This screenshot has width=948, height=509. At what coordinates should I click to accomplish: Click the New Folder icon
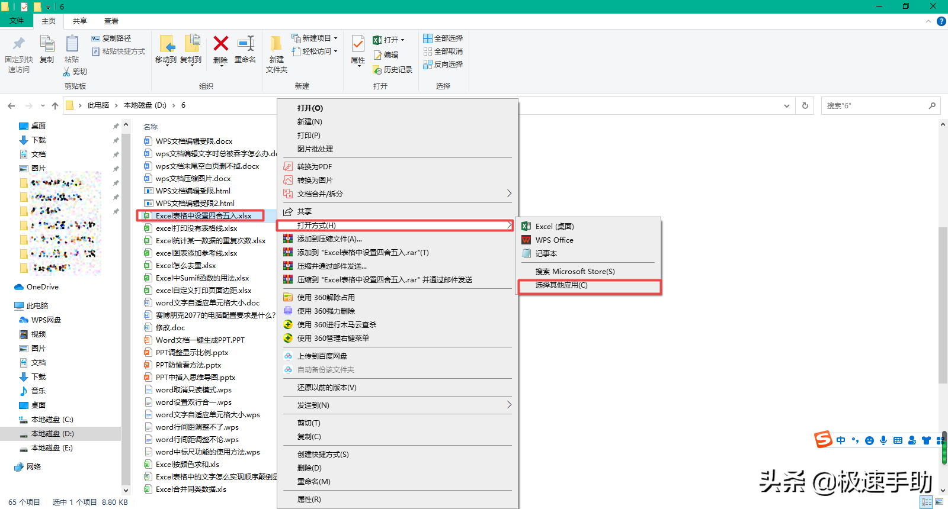click(x=276, y=44)
